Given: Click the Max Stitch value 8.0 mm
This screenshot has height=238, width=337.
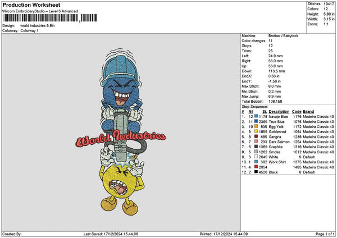Looking at the screenshot, I should pos(275,86).
